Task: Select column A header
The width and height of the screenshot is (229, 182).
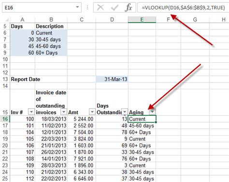Action: [x=22, y=20]
